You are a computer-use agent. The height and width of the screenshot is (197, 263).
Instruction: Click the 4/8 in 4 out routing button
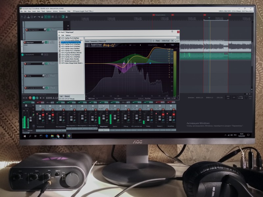coord(166,41)
